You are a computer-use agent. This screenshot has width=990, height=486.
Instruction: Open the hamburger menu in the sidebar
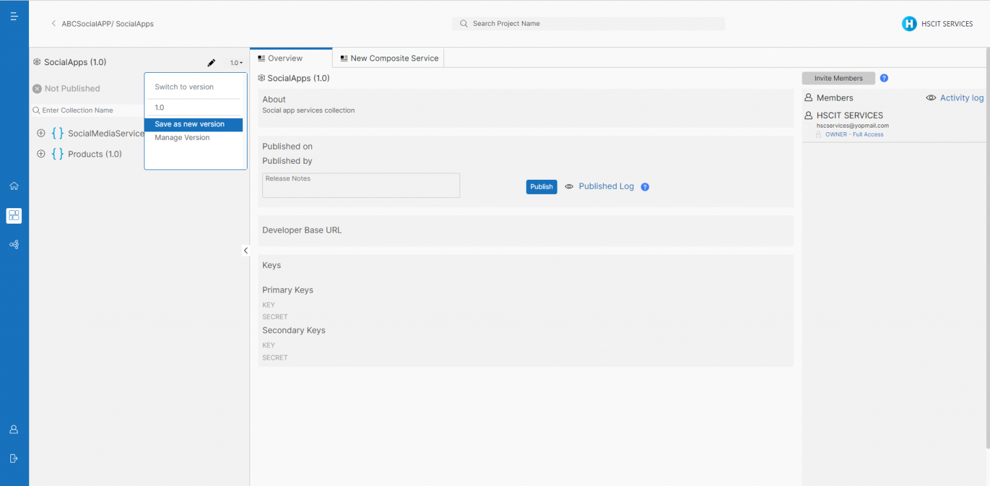14,16
